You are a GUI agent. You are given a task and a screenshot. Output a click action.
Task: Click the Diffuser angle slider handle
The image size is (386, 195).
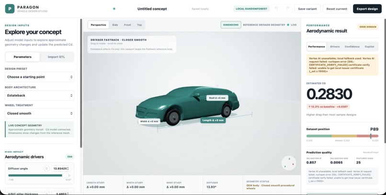(65, 175)
